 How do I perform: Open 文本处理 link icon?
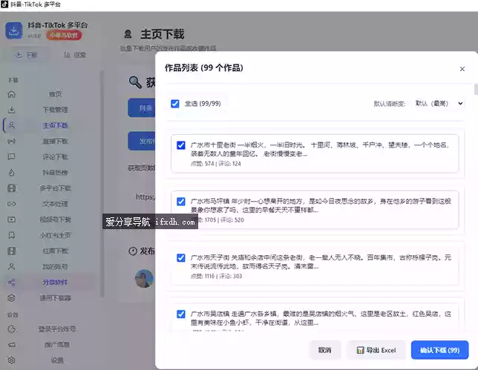tap(12, 204)
